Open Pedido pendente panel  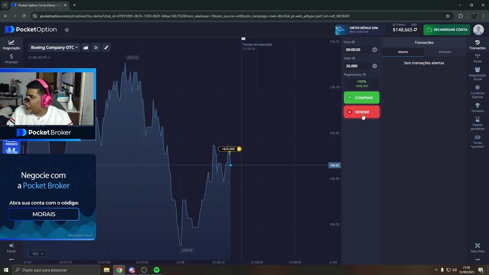tap(477, 124)
